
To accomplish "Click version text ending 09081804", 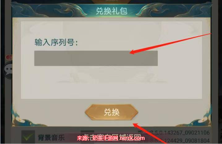I will (x=174, y=140).
